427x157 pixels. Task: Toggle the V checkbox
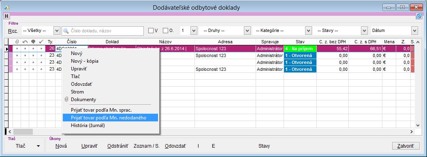[x=151, y=31]
